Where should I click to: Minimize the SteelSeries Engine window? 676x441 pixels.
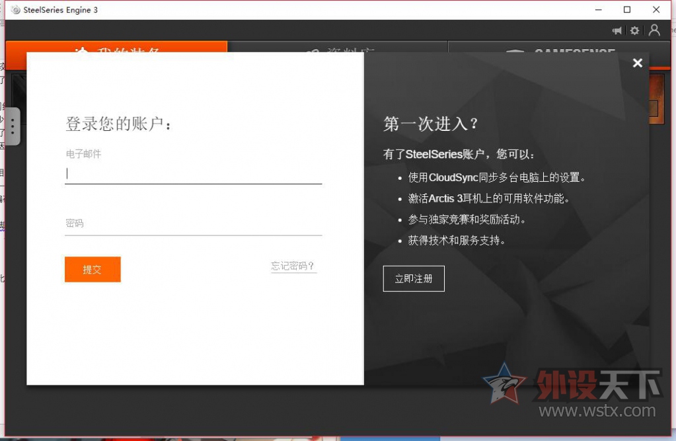(599, 9)
